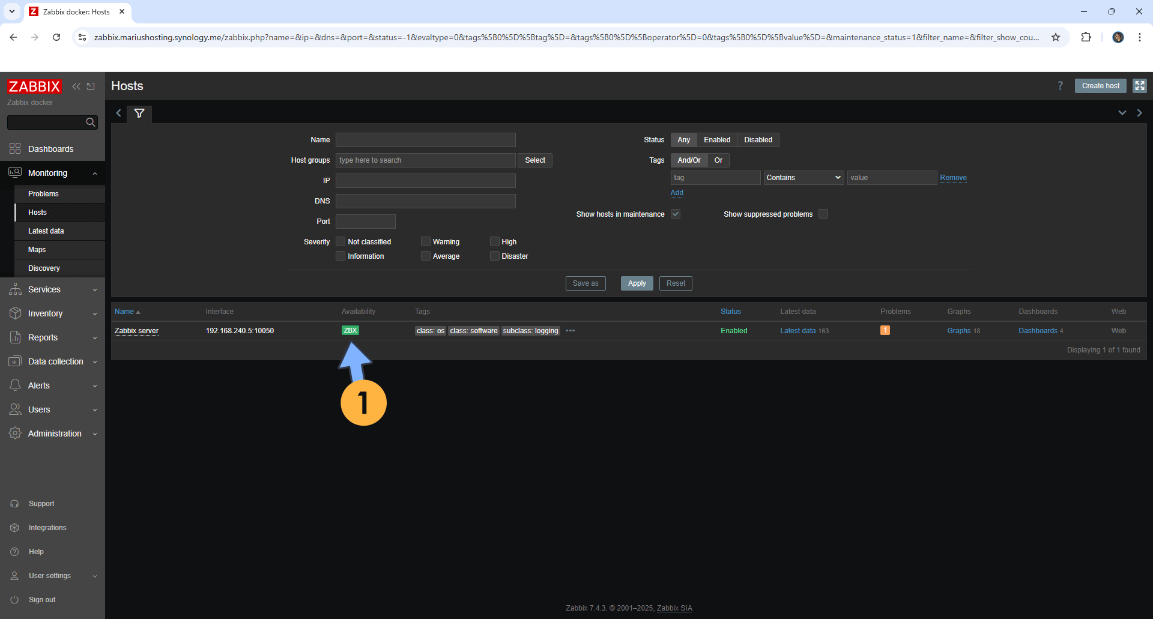
Task: Collapse the sidebar with double-arrow icon
Action: [x=76, y=86]
